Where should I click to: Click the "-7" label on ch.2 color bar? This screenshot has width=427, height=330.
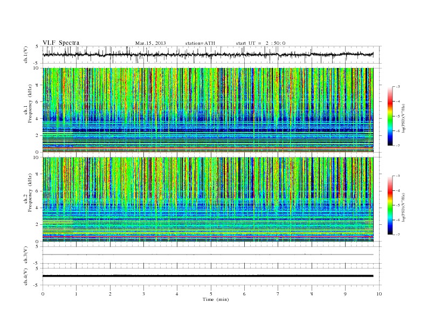click(398, 235)
